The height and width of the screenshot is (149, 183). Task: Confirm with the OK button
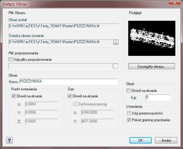140,140
